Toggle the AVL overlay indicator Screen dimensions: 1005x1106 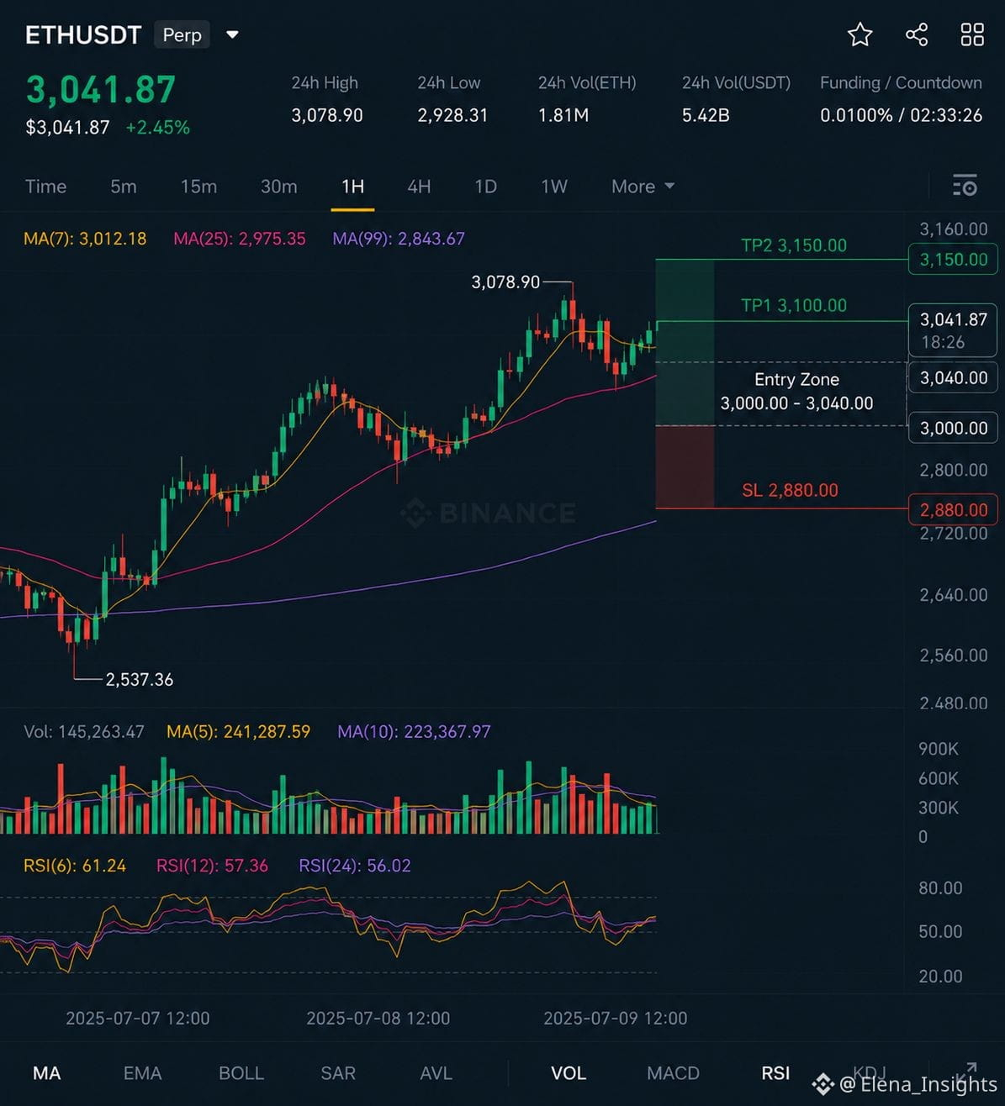coord(436,1073)
